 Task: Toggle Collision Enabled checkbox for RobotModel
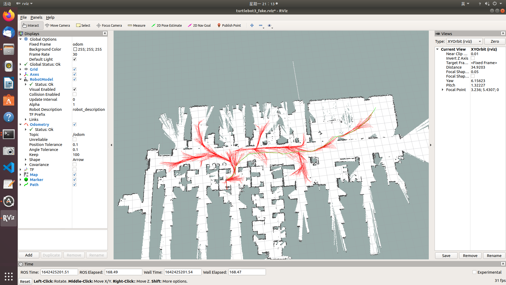(x=74, y=94)
